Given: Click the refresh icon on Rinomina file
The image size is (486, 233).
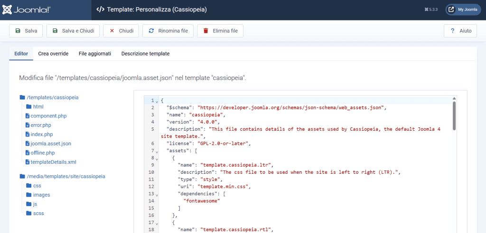Looking at the screenshot, I should [x=151, y=31].
